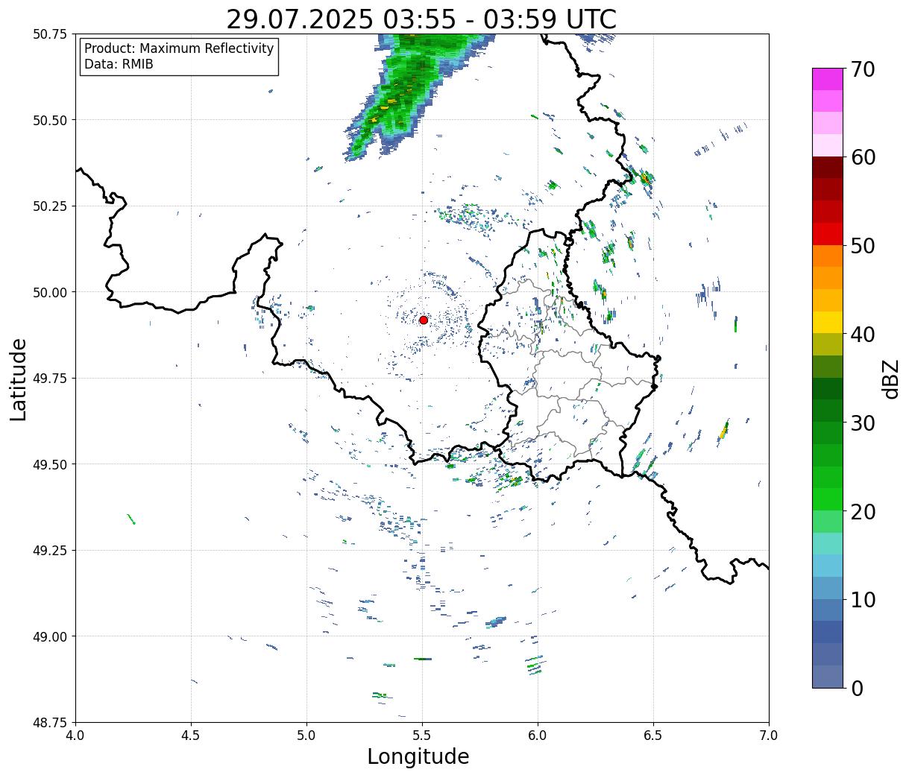Viewport: 909px width, 775px height.
Task: Click the 4.0 longitude tick label
Action: point(75,735)
